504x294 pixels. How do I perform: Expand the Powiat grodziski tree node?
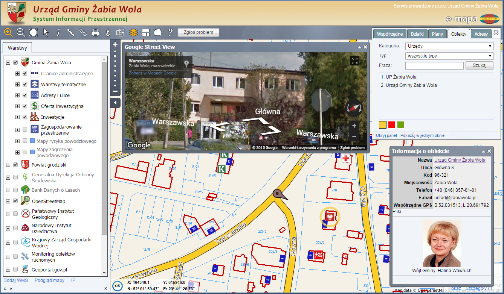click(8, 165)
